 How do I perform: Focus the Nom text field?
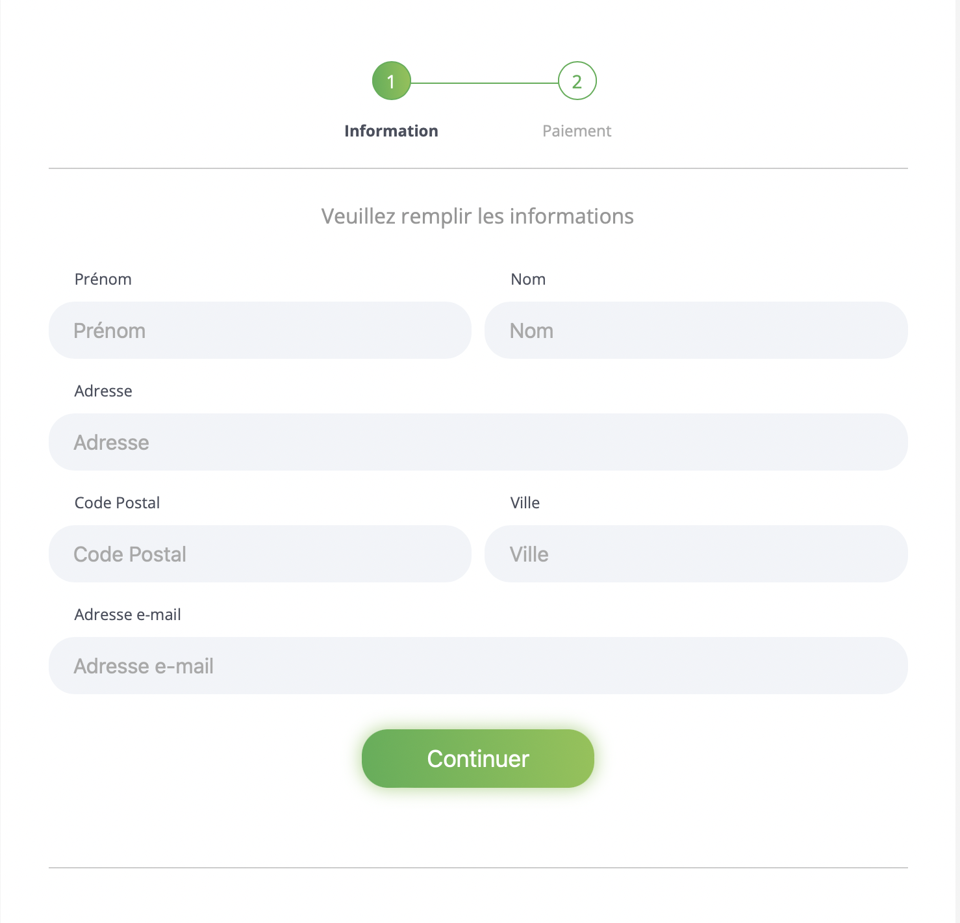click(696, 330)
